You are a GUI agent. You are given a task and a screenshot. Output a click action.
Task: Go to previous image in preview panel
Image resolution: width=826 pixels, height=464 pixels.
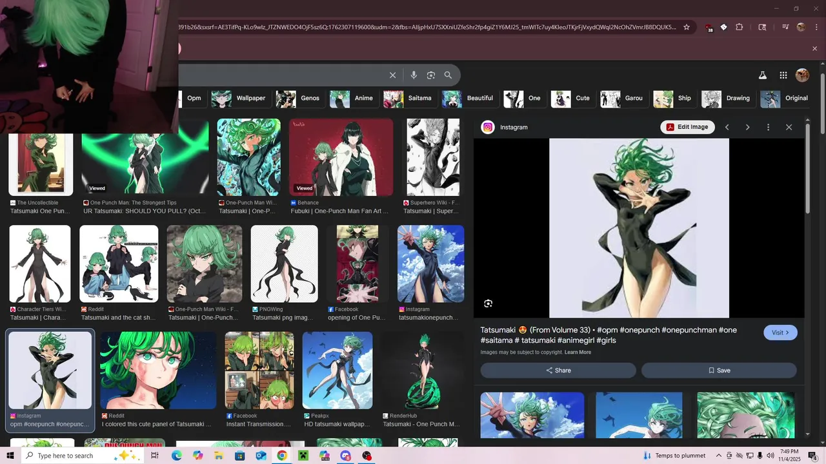point(727,127)
